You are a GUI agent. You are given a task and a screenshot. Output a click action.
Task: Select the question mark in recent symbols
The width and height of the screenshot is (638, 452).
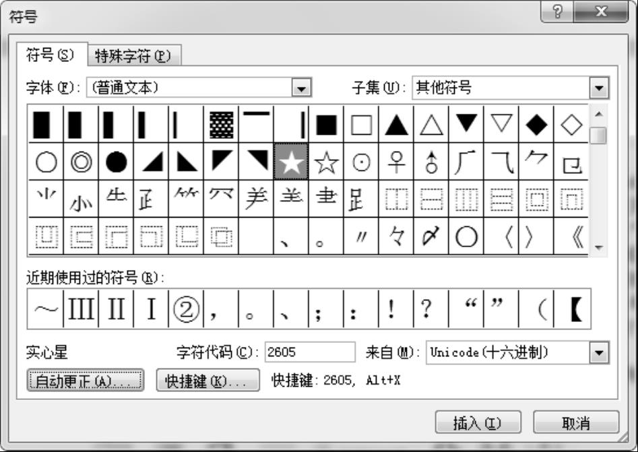pos(426,310)
